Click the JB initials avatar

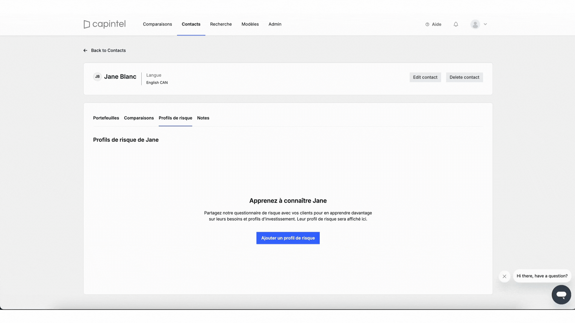click(x=97, y=77)
